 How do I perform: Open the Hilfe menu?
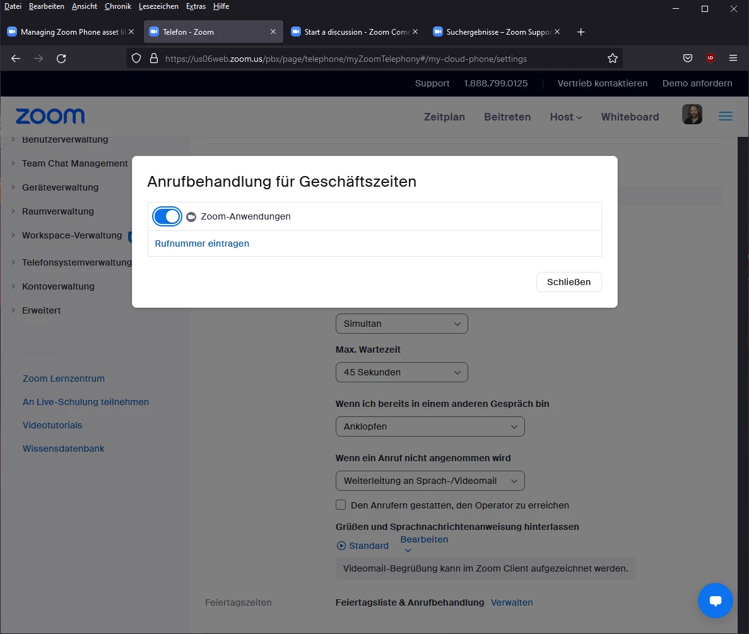(221, 6)
